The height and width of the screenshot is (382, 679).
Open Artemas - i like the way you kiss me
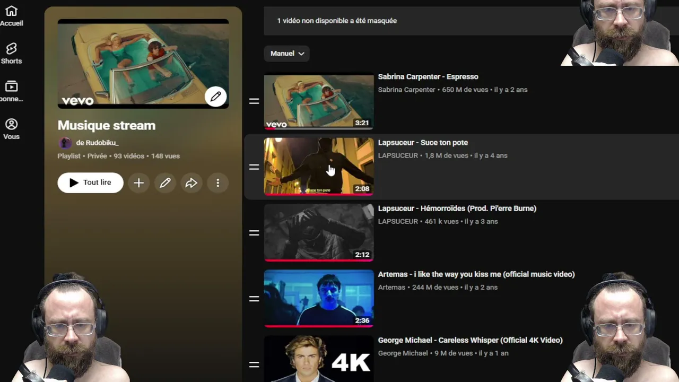(476, 274)
